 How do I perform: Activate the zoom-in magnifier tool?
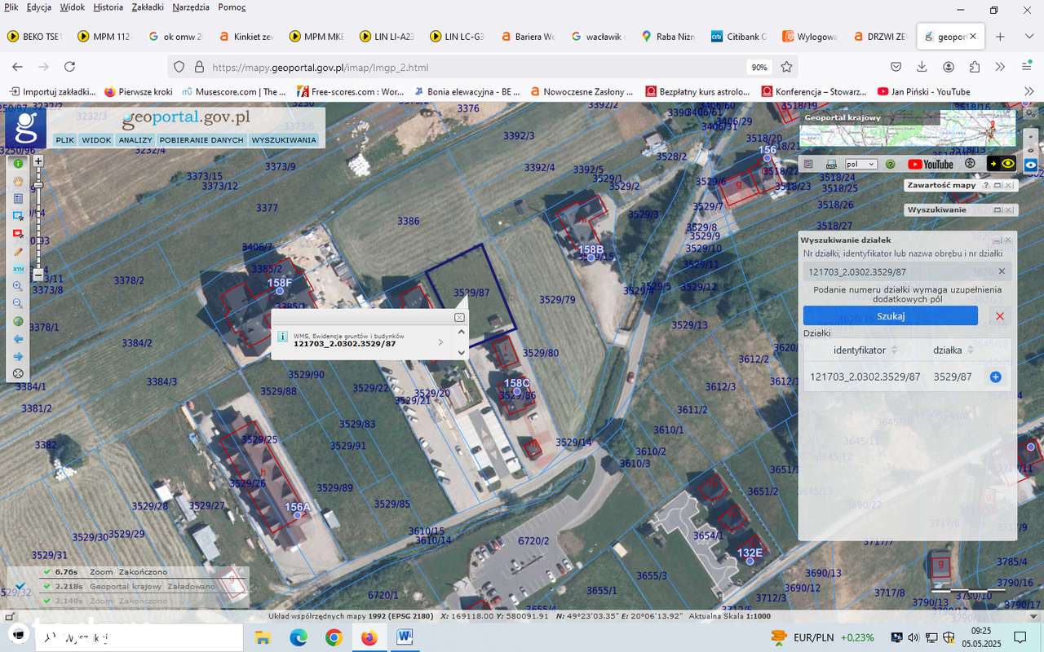(18, 286)
